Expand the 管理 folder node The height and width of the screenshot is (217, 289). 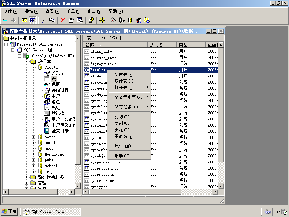pyautogui.click(x=26, y=183)
